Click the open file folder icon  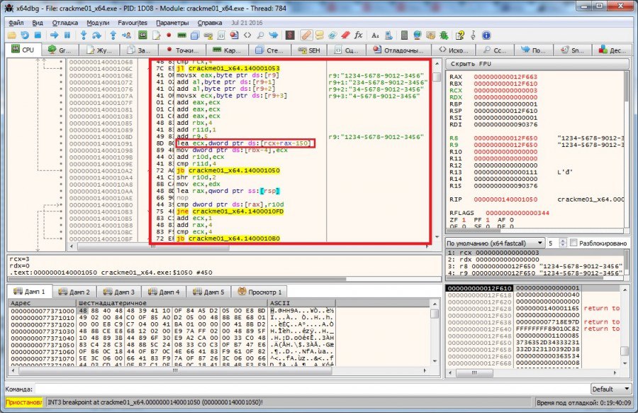(11, 34)
